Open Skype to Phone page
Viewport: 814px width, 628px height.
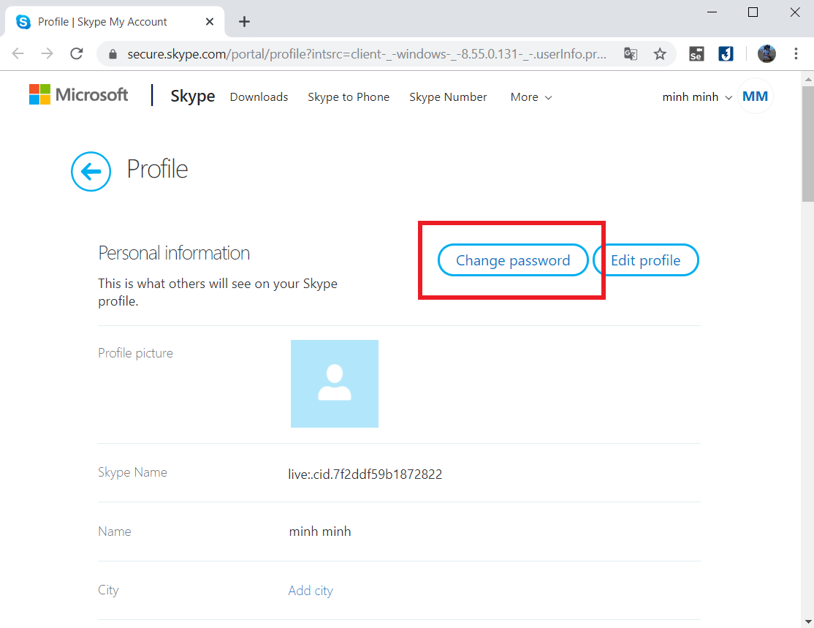point(349,97)
